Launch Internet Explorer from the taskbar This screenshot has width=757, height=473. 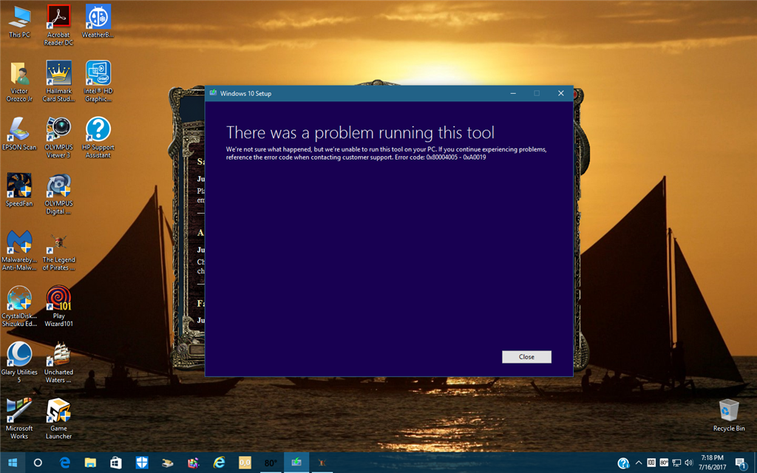(x=219, y=463)
